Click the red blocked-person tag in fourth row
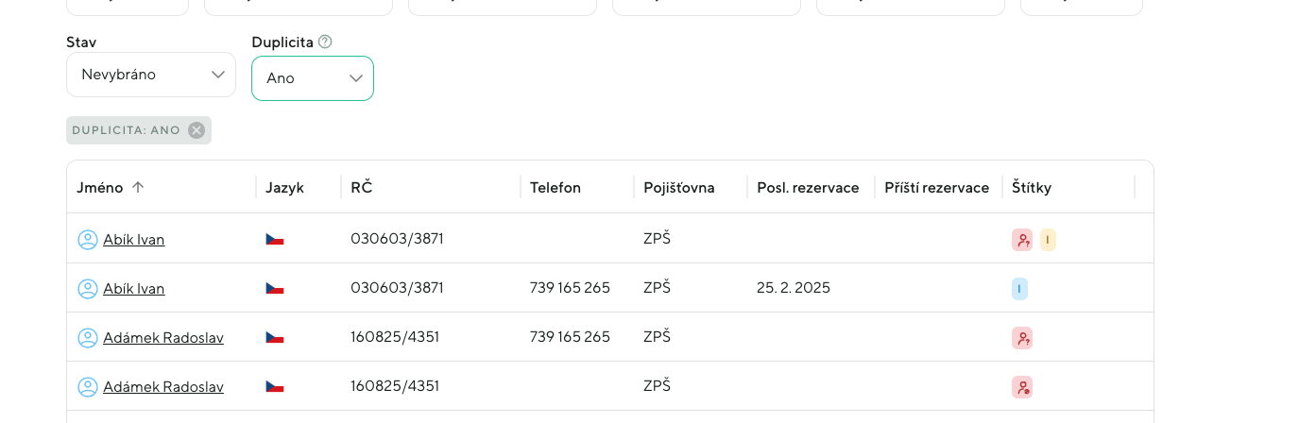This screenshot has width=1316, height=423. pyautogui.click(x=1021, y=387)
